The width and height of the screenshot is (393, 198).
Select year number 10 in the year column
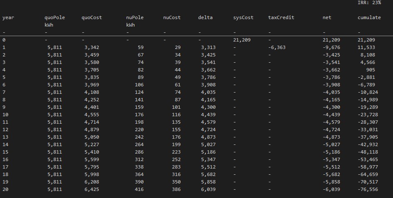5,115
